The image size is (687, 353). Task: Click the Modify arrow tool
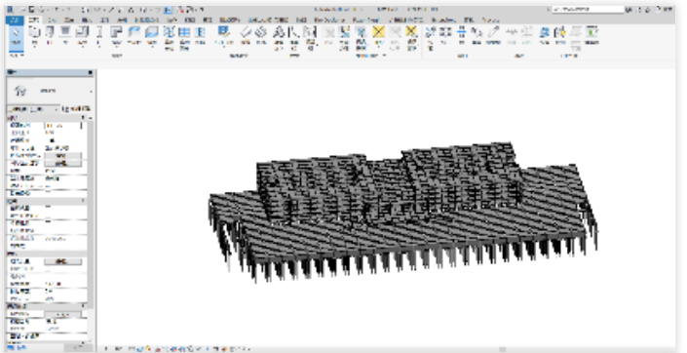[x=16, y=36]
